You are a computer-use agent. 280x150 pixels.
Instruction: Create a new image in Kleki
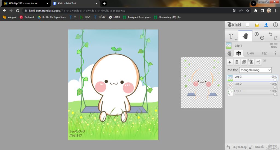tap(247, 25)
